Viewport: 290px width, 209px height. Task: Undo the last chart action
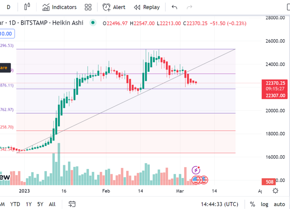click(174, 7)
